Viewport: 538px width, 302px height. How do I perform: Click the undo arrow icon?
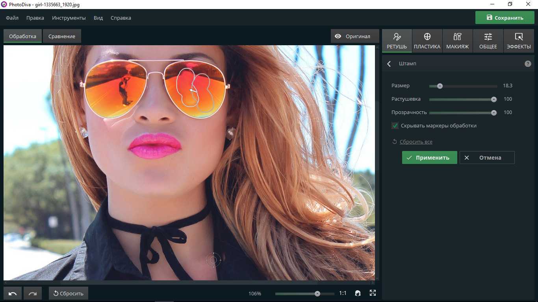pos(13,293)
